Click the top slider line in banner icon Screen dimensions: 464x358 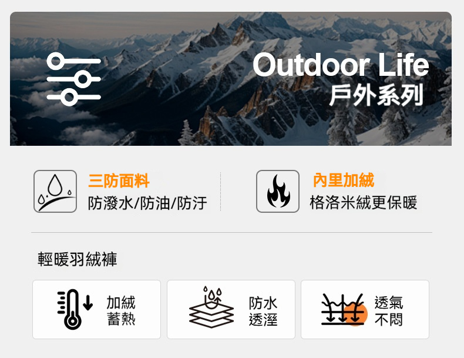(74, 62)
